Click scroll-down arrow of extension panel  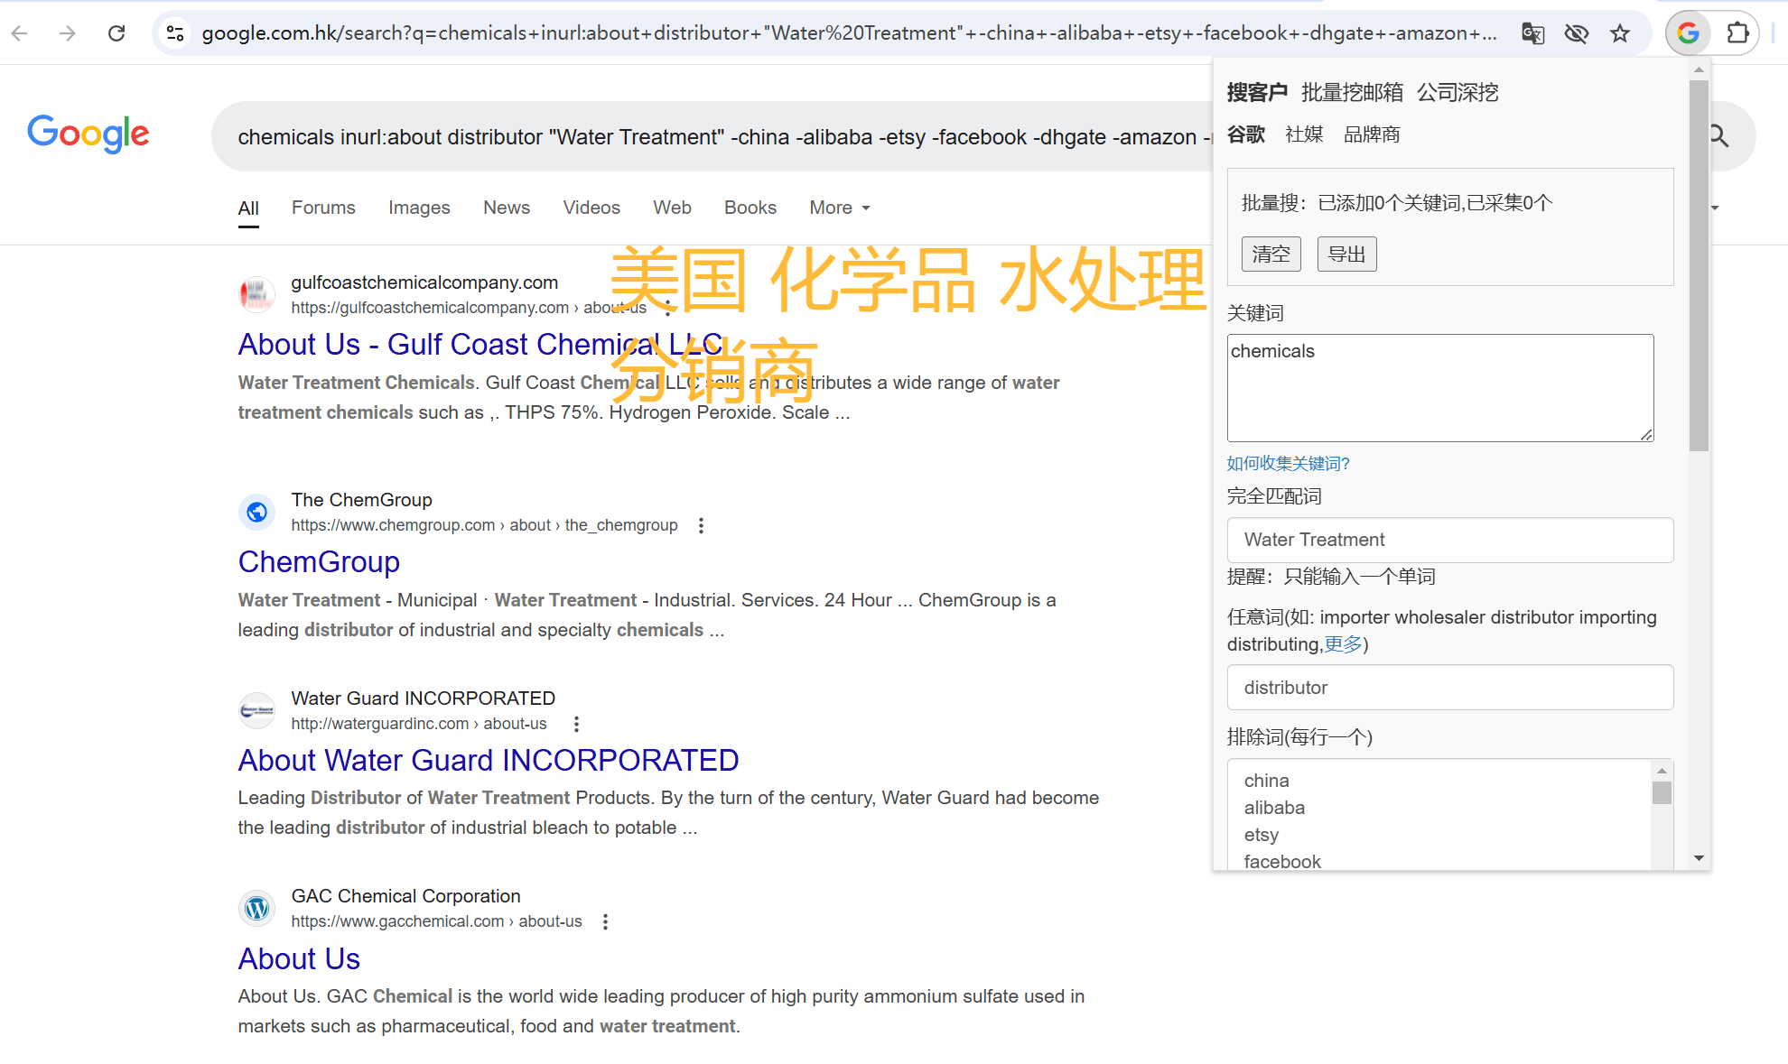1699,858
